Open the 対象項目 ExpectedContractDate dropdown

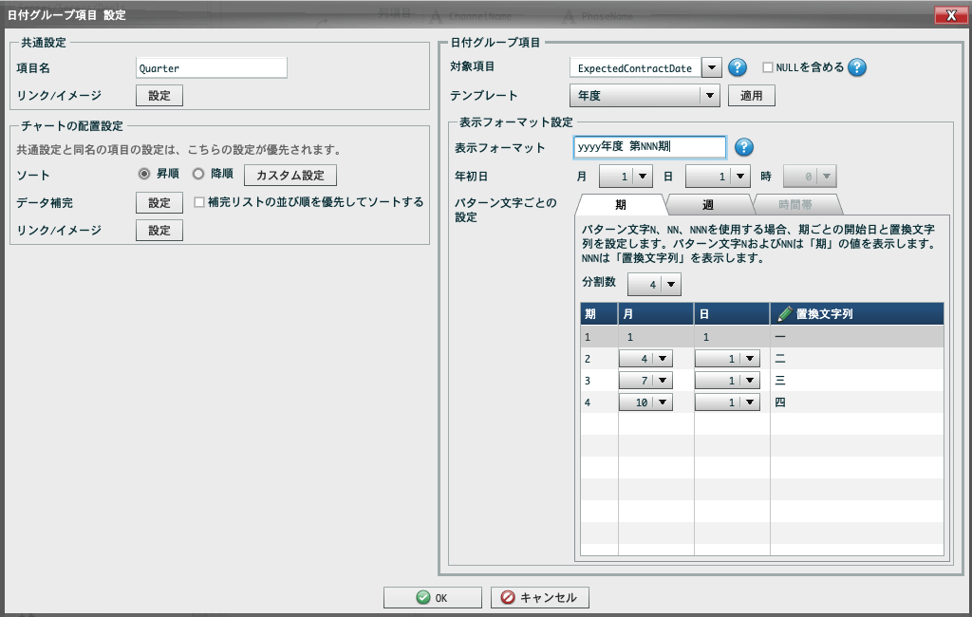pos(712,67)
